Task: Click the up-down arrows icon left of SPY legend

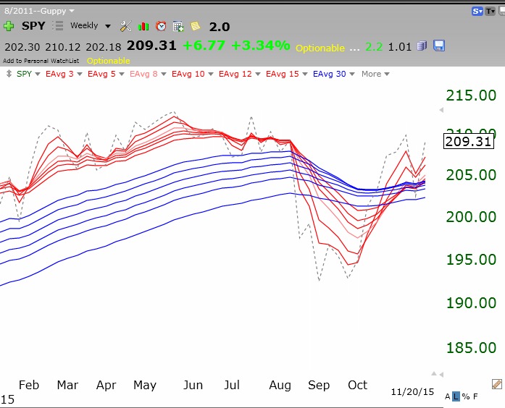Action: pyautogui.click(x=9, y=74)
